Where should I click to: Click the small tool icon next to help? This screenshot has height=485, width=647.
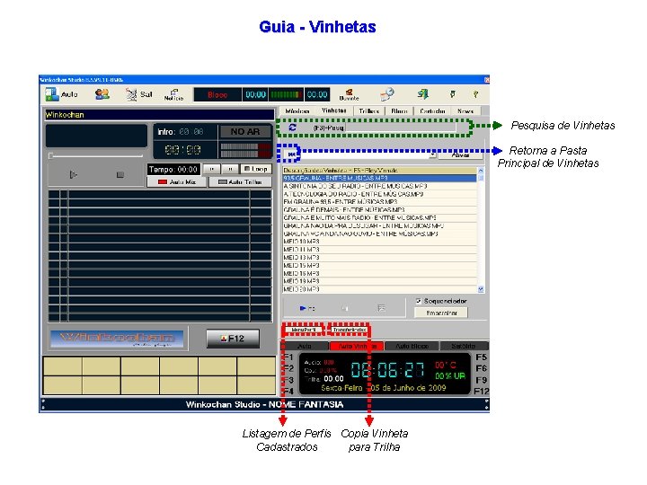pos(453,94)
